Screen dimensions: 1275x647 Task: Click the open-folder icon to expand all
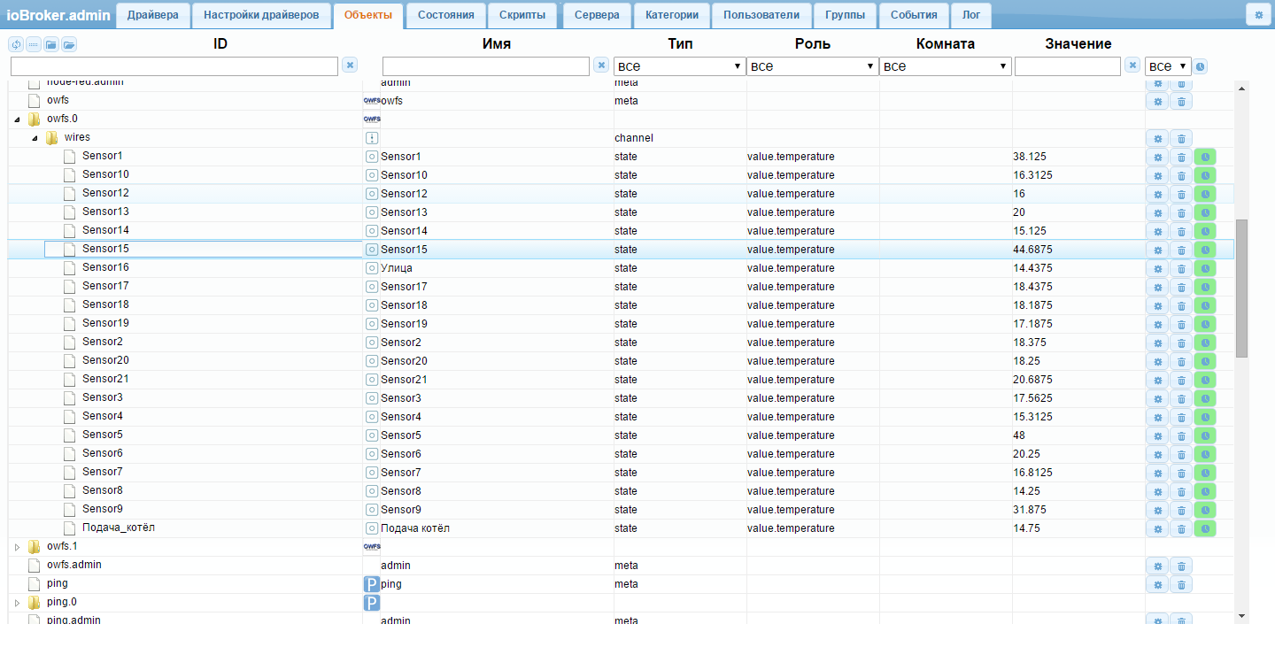(x=69, y=44)
